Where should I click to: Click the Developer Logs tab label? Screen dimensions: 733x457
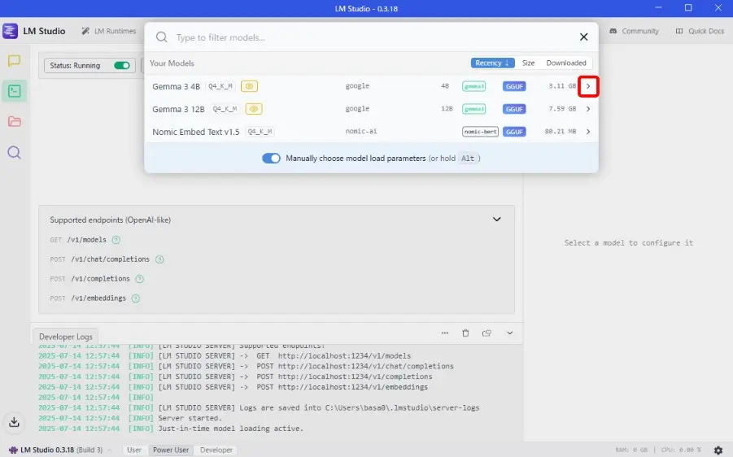pyautogui.click(x=65, y=337)
